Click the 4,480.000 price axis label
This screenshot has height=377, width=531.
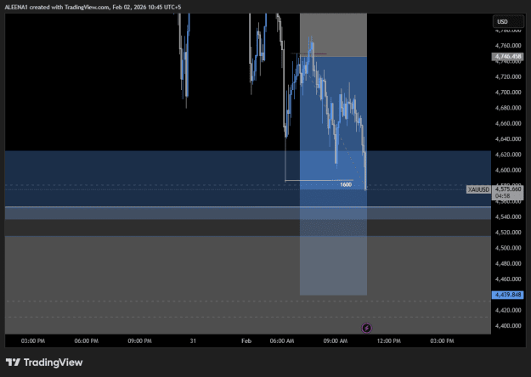click(x=508, y=263)
